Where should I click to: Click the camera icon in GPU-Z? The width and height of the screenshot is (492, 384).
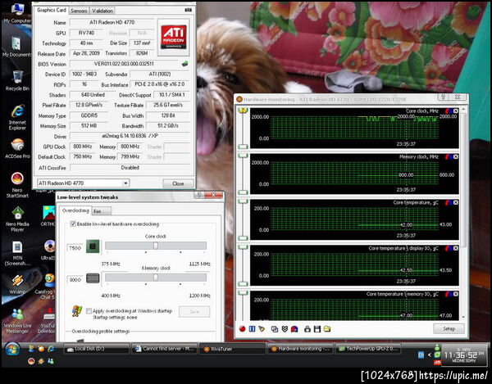(x=189, y=10)
